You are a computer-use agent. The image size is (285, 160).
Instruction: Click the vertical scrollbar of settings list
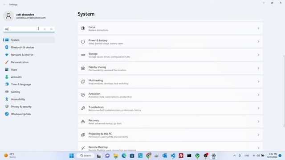tap(284, 91)
